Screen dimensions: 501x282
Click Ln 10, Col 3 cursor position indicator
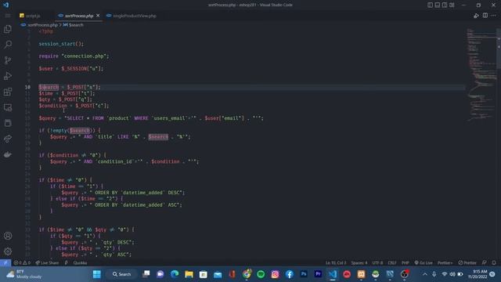coord(336,263)
